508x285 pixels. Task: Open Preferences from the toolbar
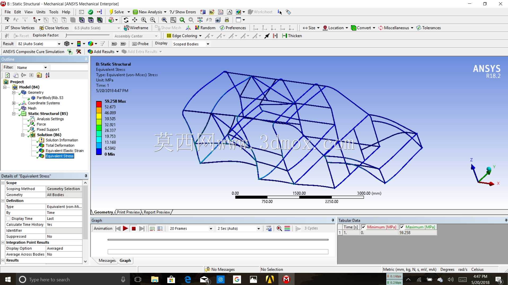[233, 28]
